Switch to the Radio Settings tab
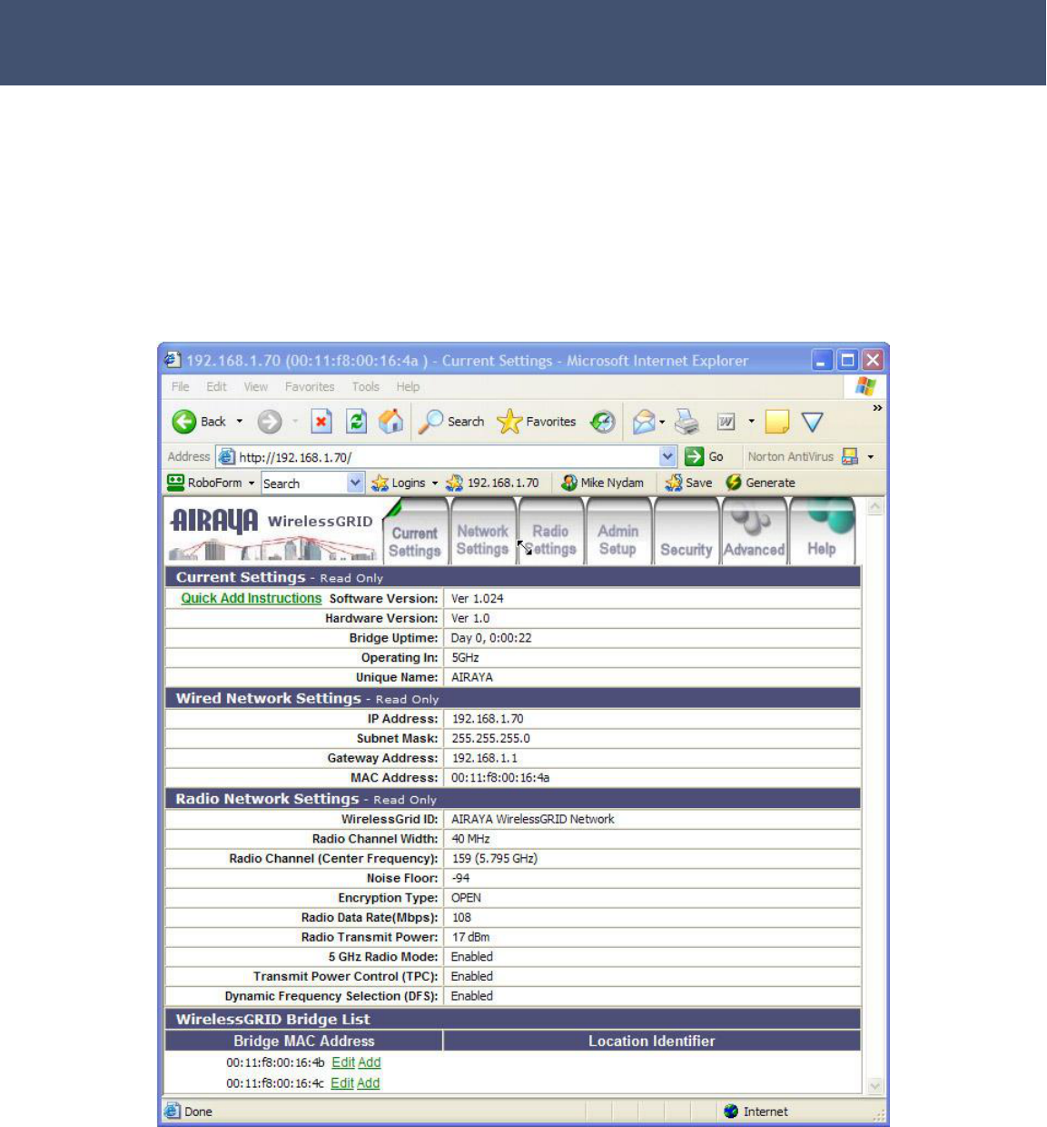The width and height of the screenshot is (1047, 1127). click(550, 534)
